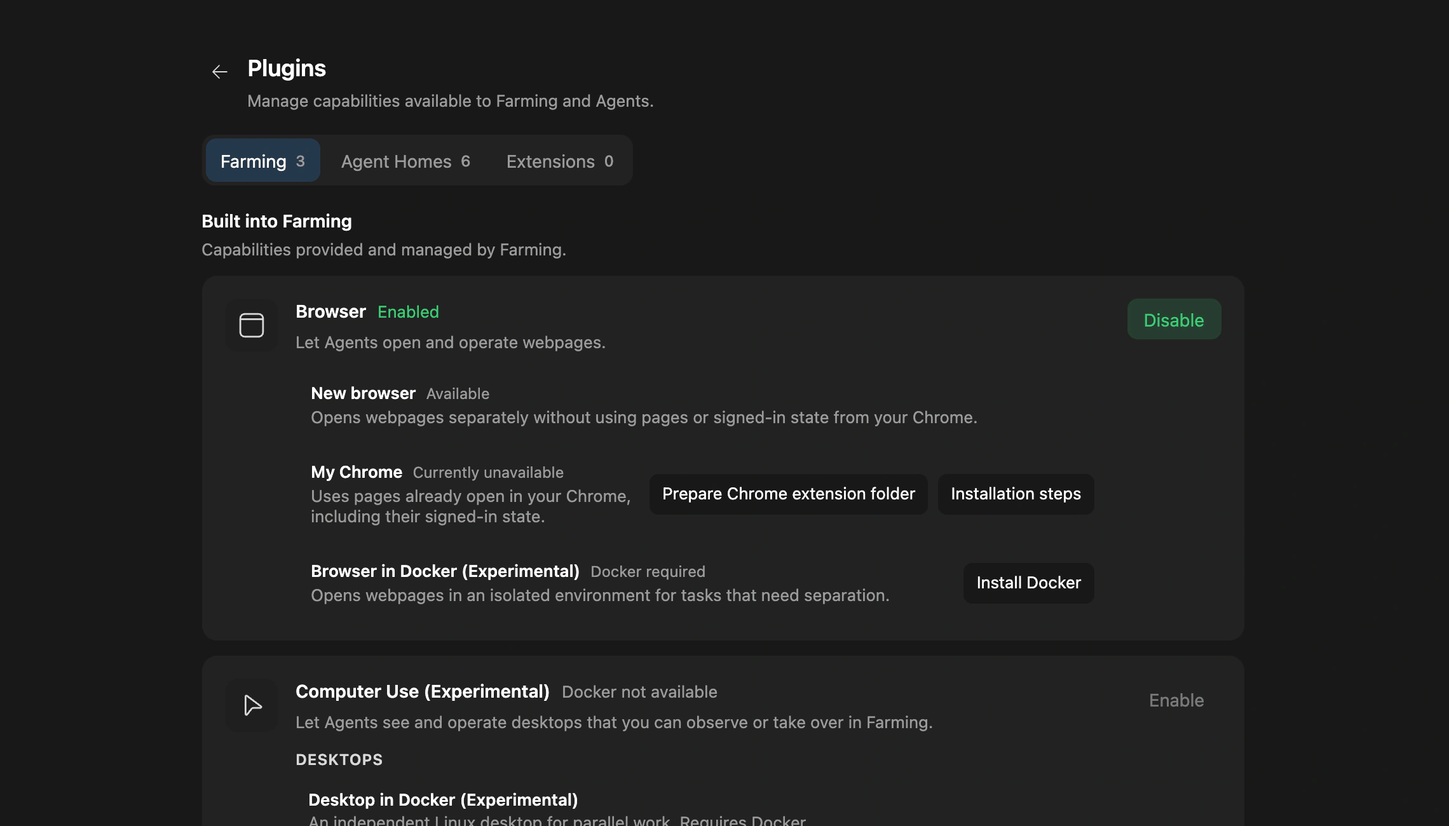Click 'Capabilities provided and managed by Farming' text
This screenshot has height=826, width=1449.
[x=384, y=250]
